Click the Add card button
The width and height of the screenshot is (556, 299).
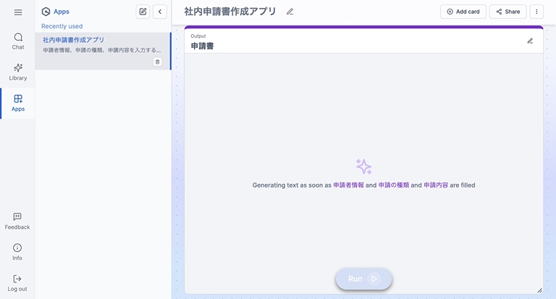point(463,12)
